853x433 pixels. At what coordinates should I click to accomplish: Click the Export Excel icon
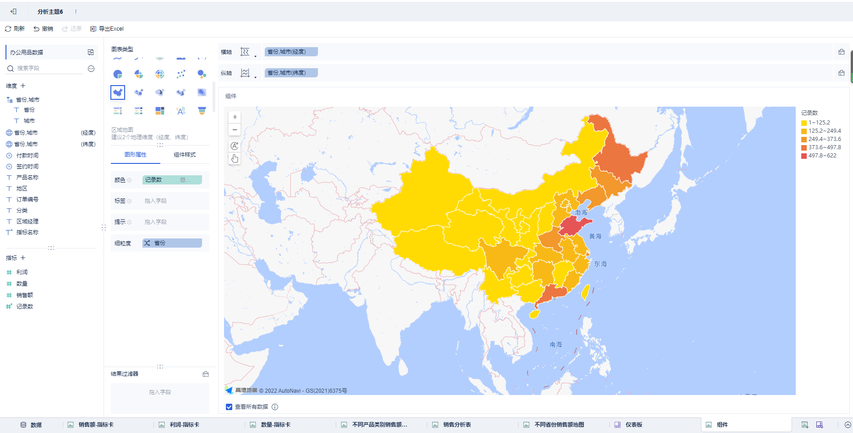(x=93, y=29)
